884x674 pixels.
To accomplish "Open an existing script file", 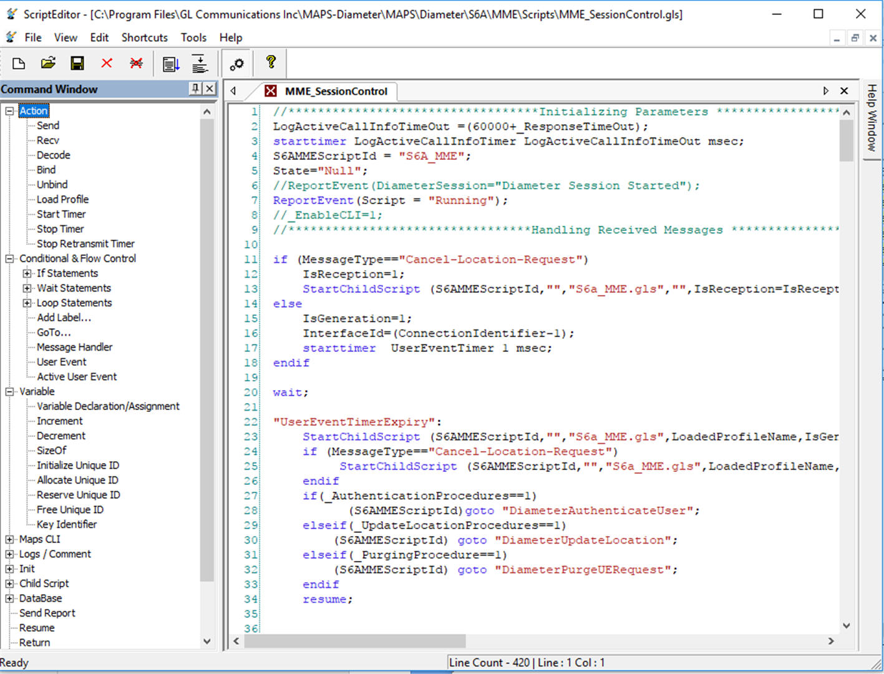I will click(48, 63).
